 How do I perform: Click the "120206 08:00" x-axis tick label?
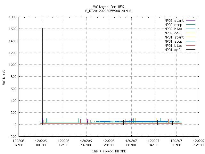tap(41, 143)
